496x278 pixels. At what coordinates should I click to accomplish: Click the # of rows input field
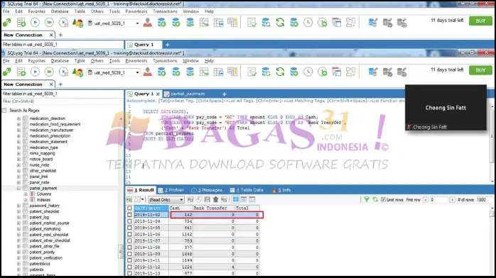483,200
